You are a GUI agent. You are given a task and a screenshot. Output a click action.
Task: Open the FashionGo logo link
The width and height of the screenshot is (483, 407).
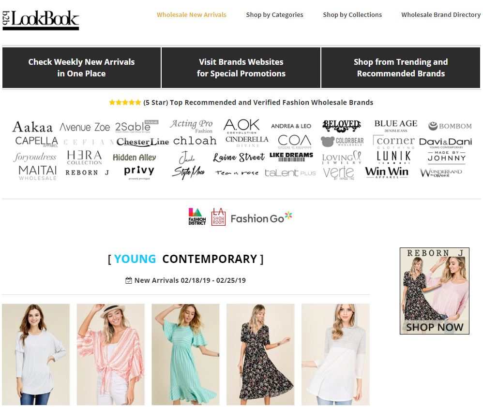coord(261,218)
